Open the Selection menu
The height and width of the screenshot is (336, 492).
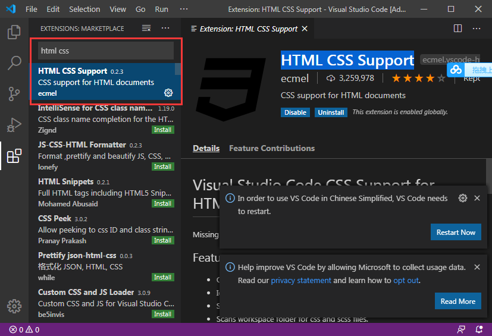pos(84,9)
